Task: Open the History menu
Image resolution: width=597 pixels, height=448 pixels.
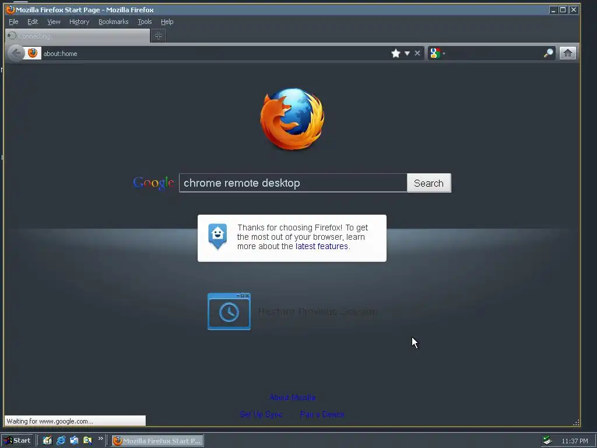Action: click(x=79, y=22)
